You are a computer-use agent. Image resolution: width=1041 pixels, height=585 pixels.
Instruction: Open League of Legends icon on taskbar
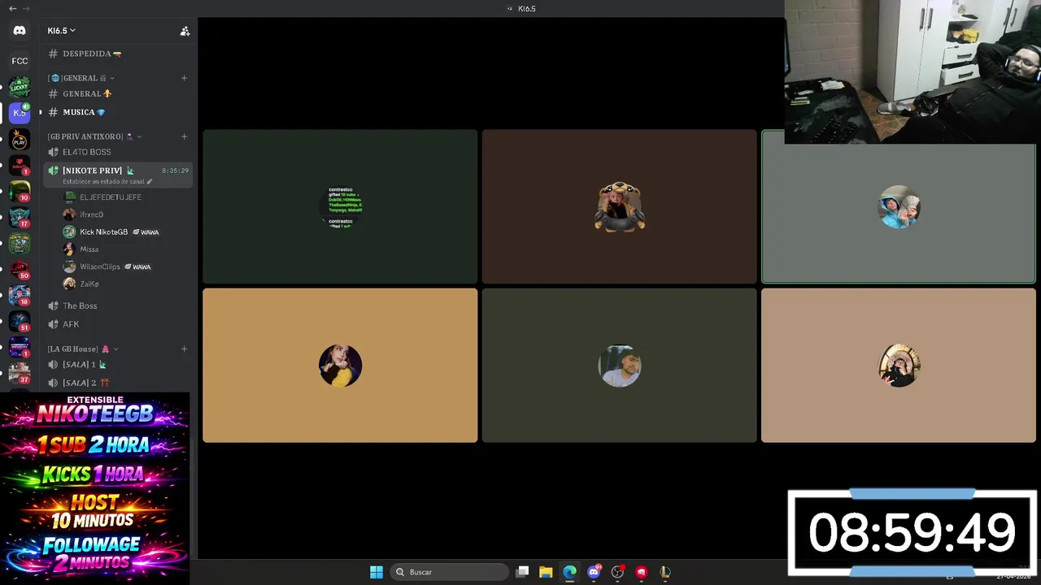[665, 572]
